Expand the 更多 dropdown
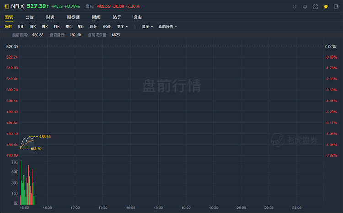The image size is (343, 213). pyautogui.click(x=122, y=27)
